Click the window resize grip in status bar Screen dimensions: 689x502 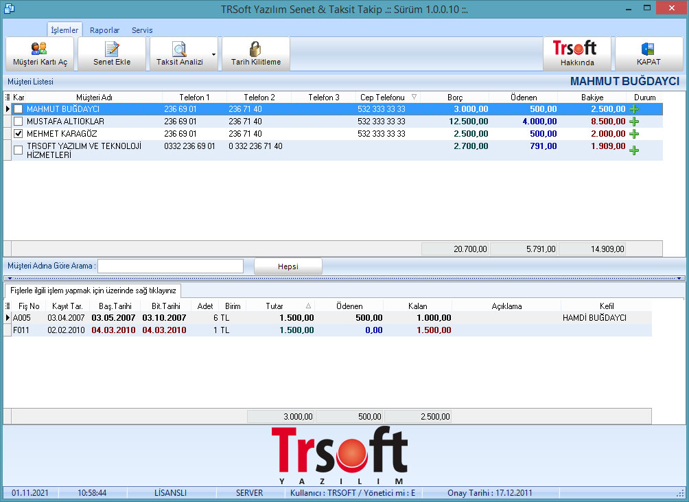click(681, 494)
